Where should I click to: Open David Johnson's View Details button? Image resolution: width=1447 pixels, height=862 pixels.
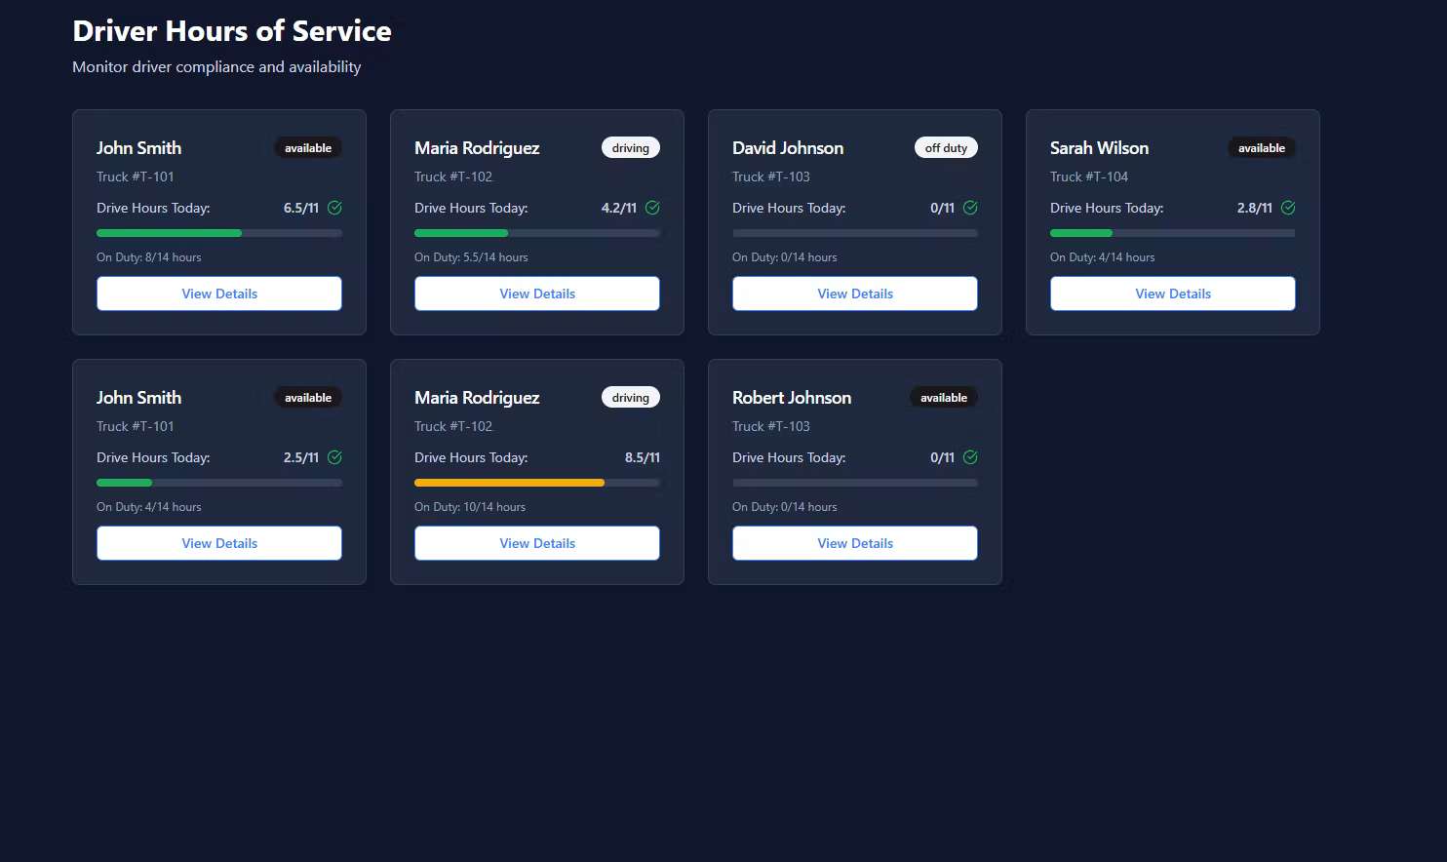(855, 294)
